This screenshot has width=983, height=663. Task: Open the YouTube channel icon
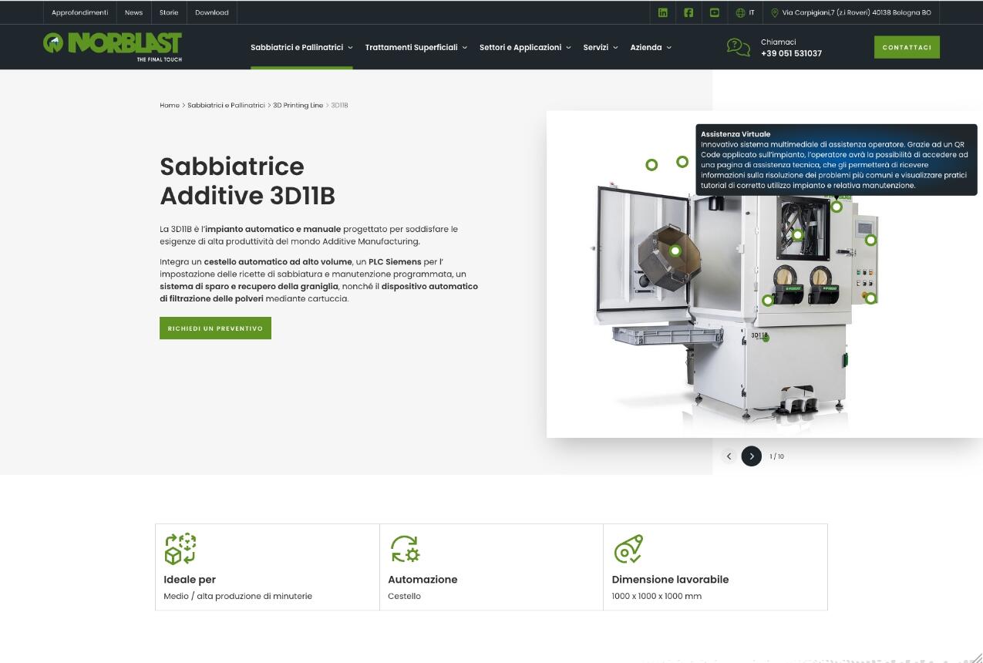tap(714, 12)
